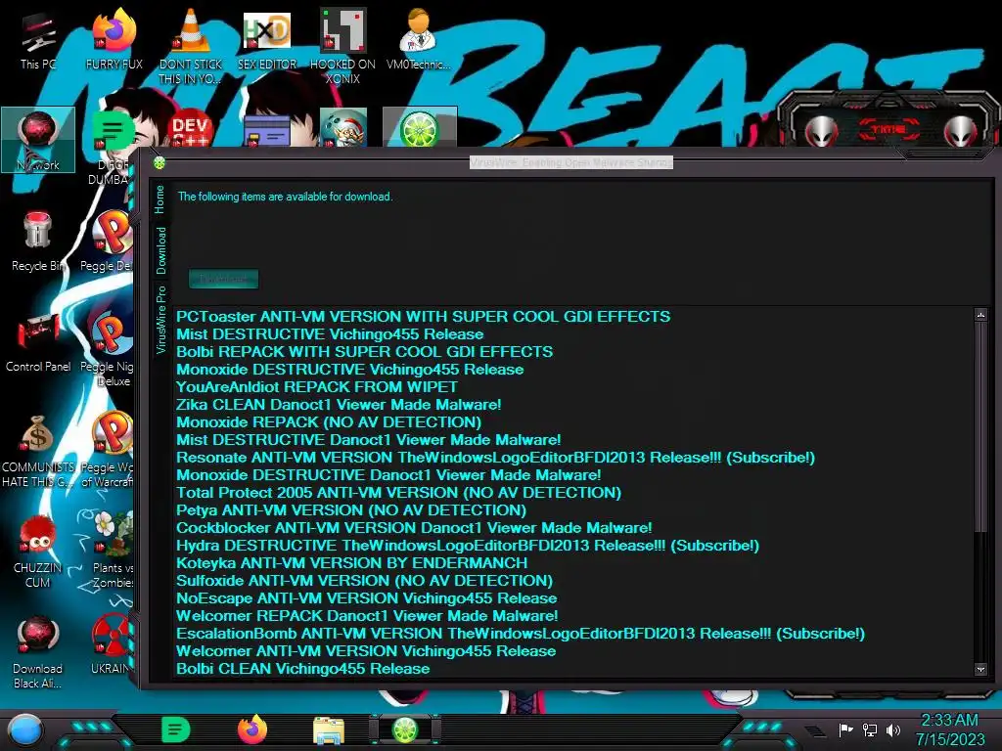The width and height of the screenshot is (1002, 751).
Task: Click the dimmed Download button
Action: 224,279
